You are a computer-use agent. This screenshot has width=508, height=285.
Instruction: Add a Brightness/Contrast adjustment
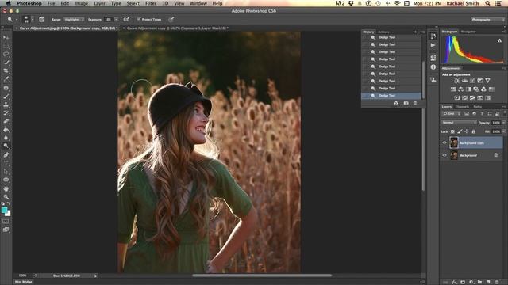point(457,81)
